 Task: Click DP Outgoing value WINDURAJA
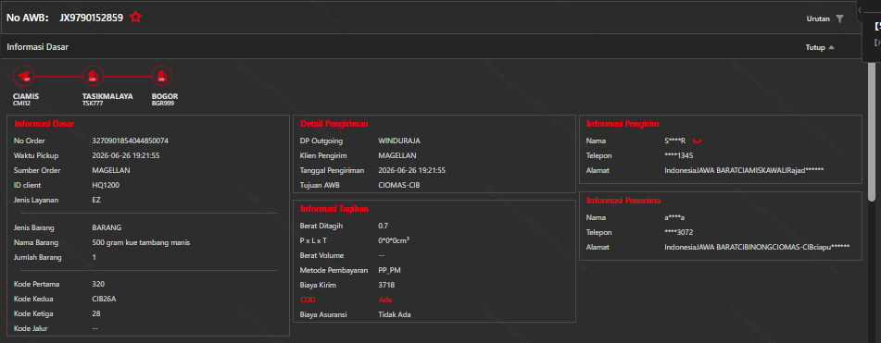(399, 141)
